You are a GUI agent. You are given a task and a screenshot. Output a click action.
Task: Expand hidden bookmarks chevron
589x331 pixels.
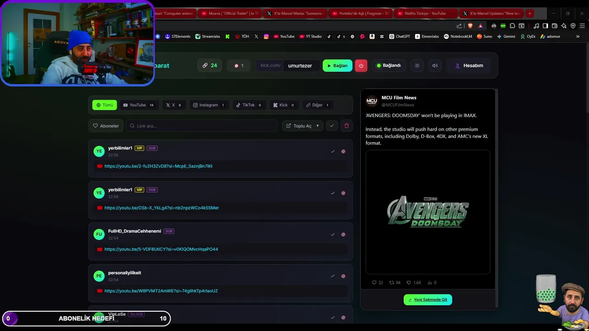point(578,36)
